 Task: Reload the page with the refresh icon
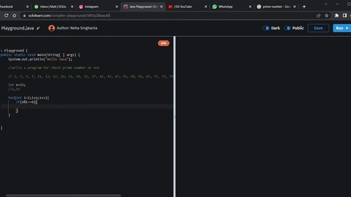point(6,15)
